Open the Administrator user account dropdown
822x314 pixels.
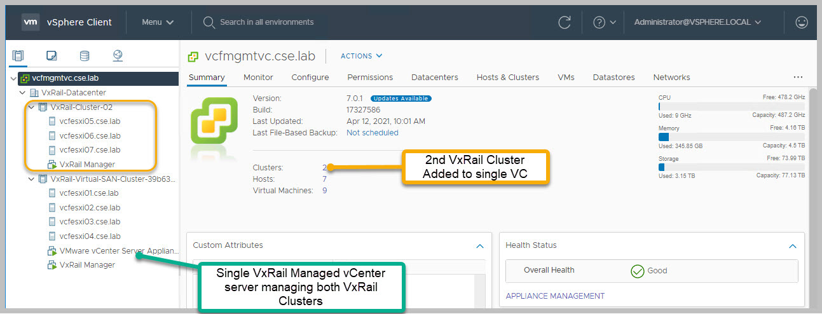coord(697,22)
